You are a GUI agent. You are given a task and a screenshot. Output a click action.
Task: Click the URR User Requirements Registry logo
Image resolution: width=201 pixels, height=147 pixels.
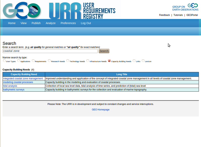pyautogui.click(x=82, y=11)
